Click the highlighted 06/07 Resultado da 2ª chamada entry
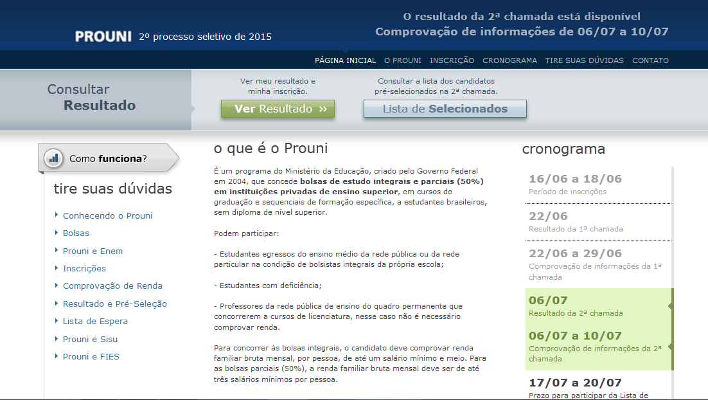 (576, 306)
